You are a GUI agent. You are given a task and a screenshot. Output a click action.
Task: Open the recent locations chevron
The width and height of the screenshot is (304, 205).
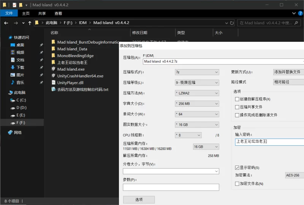click(x=23, y=23)
